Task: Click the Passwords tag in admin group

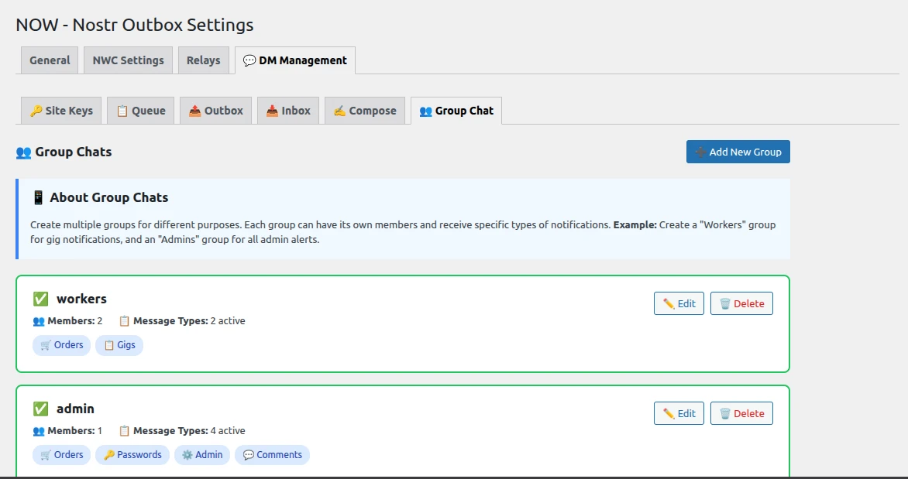Action: point(132,455)
